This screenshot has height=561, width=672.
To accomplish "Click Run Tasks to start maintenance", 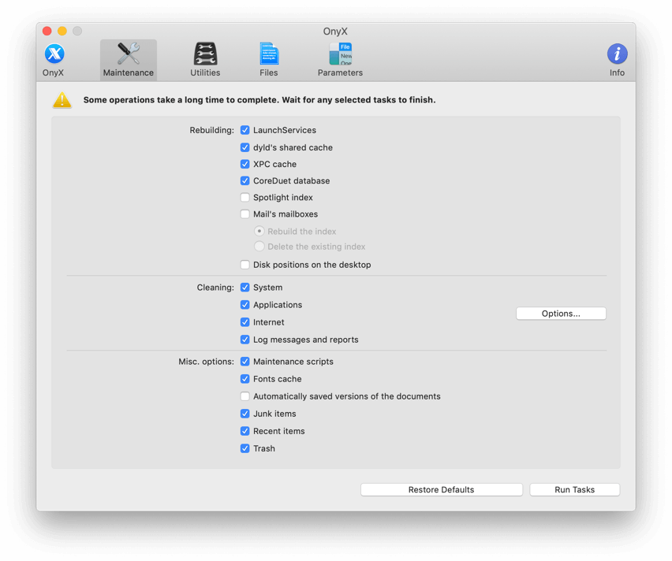I will 574,489.
